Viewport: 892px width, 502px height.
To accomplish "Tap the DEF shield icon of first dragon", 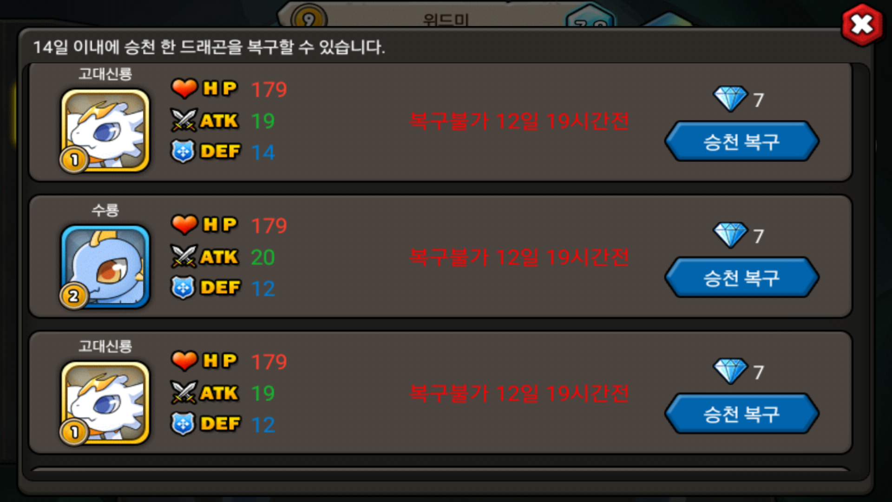I will [183, 151].
